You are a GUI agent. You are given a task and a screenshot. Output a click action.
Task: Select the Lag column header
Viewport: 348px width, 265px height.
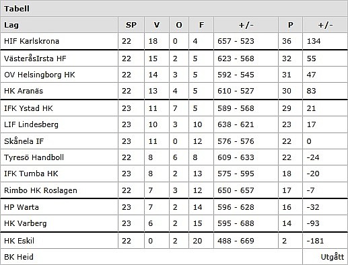(11, 25)
